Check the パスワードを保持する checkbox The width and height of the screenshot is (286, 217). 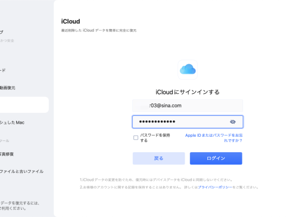click(136, 138)
